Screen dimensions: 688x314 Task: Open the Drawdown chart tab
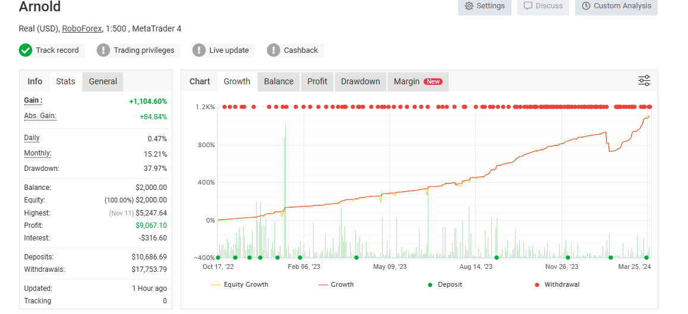360,81
